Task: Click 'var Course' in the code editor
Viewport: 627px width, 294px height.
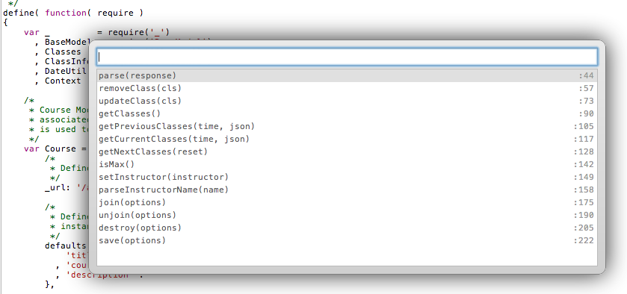Action: [x=49, y=148]
